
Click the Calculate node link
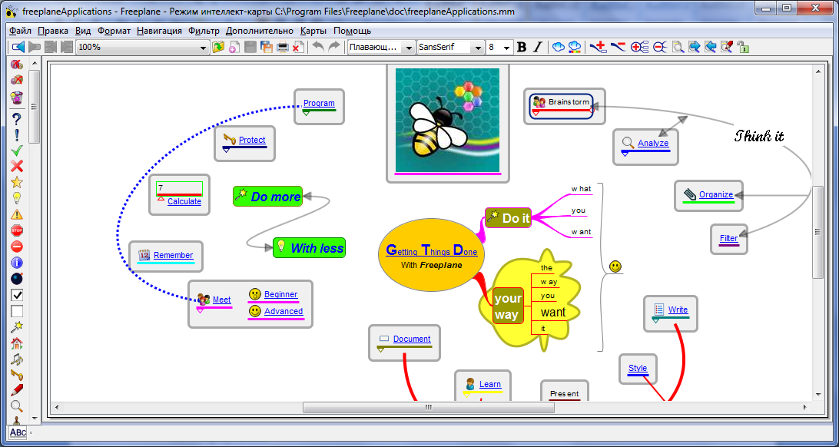tap(184, 201)
